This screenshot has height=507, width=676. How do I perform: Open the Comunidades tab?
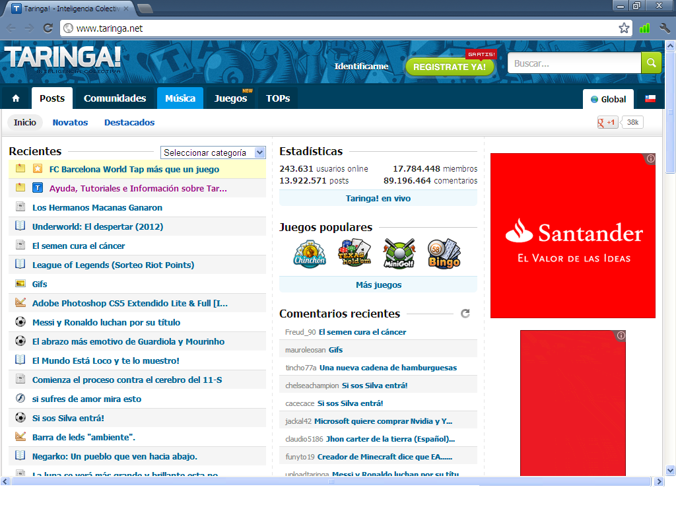tap(115, 98)
